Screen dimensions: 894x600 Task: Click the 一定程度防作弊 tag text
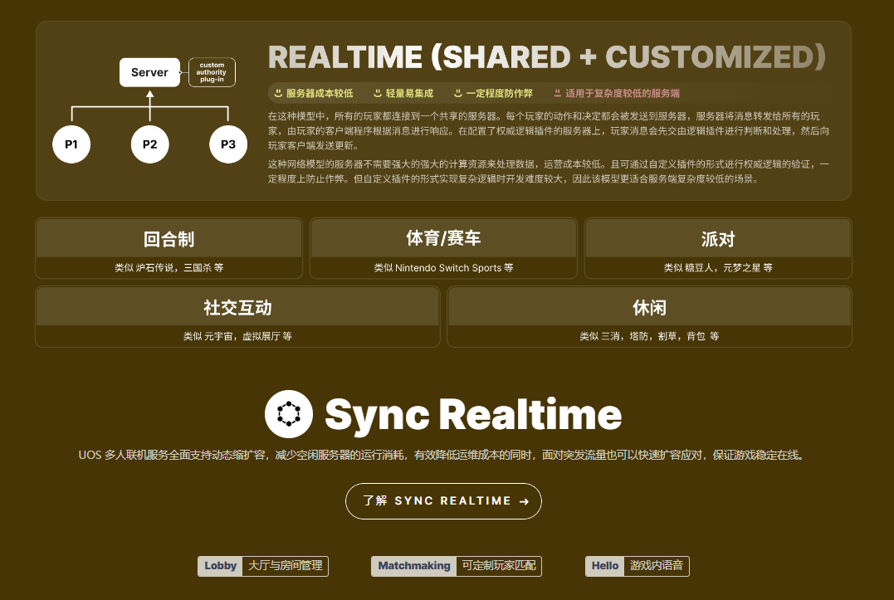(x=500, y=93)
